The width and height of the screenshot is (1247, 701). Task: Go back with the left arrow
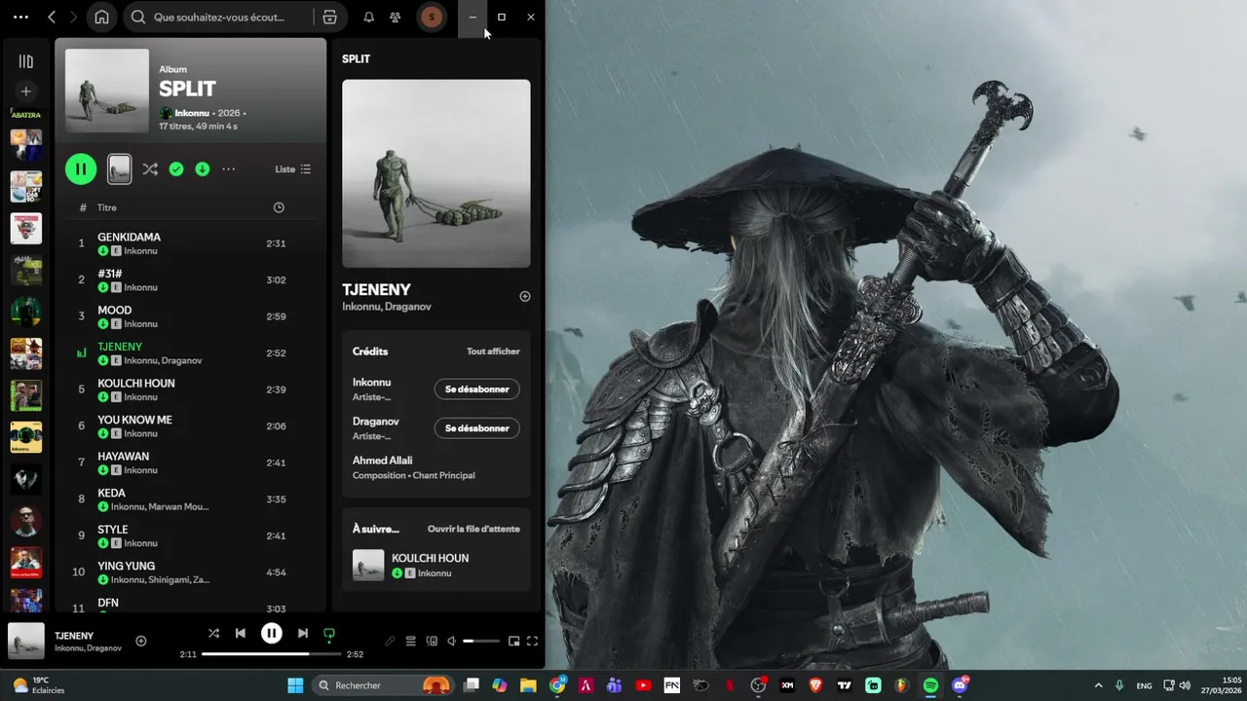click(52, 17)
